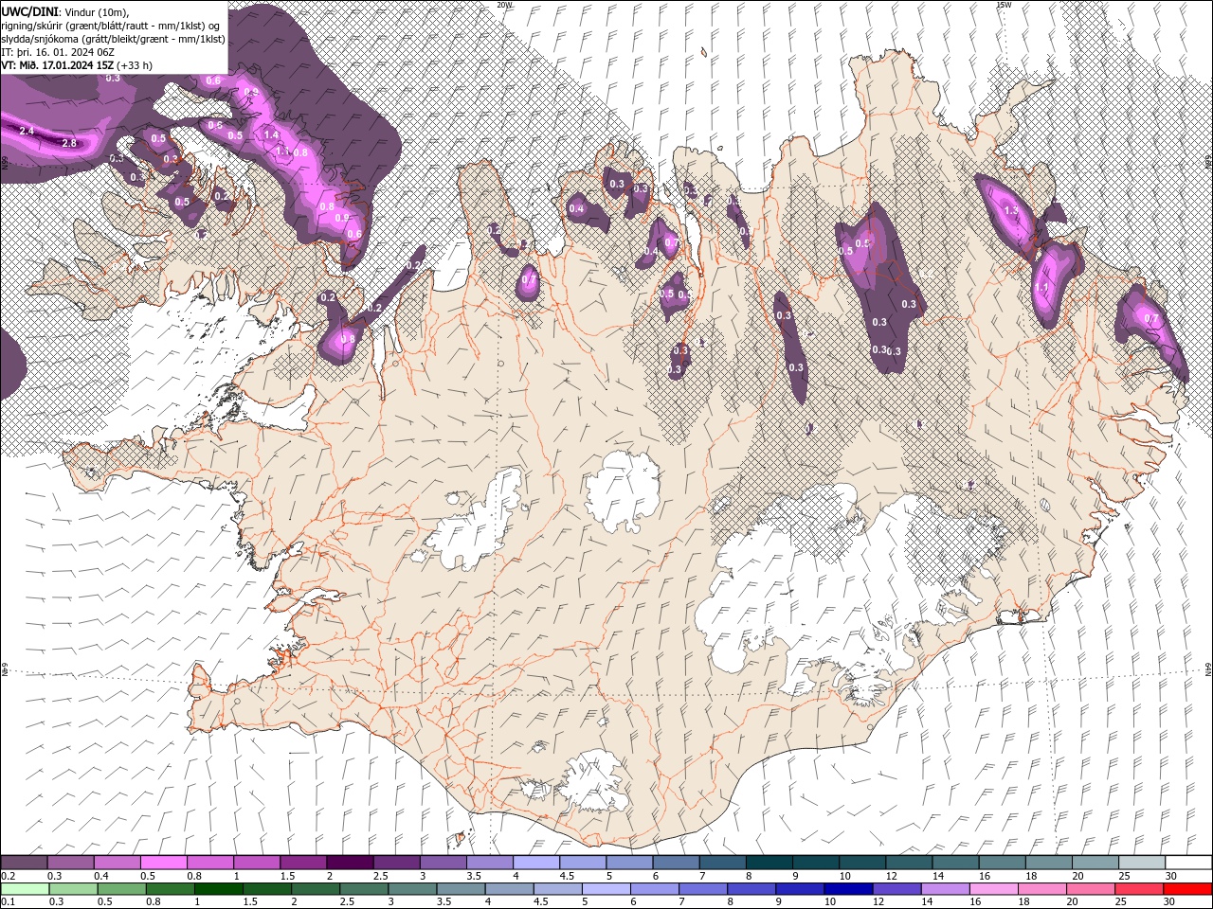Viewport: 1213px width, 909px height.
Task: Select the snow legend swatch starting at 0.8
Action: [x=210, y=863]
